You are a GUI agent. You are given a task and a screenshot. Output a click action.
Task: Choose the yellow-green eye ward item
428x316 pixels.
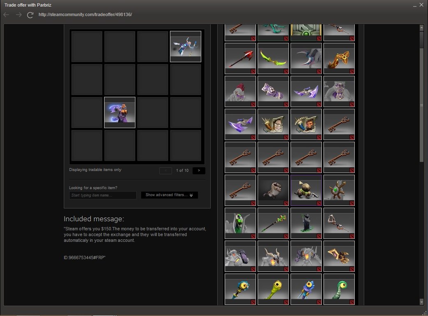pos(273,289)
